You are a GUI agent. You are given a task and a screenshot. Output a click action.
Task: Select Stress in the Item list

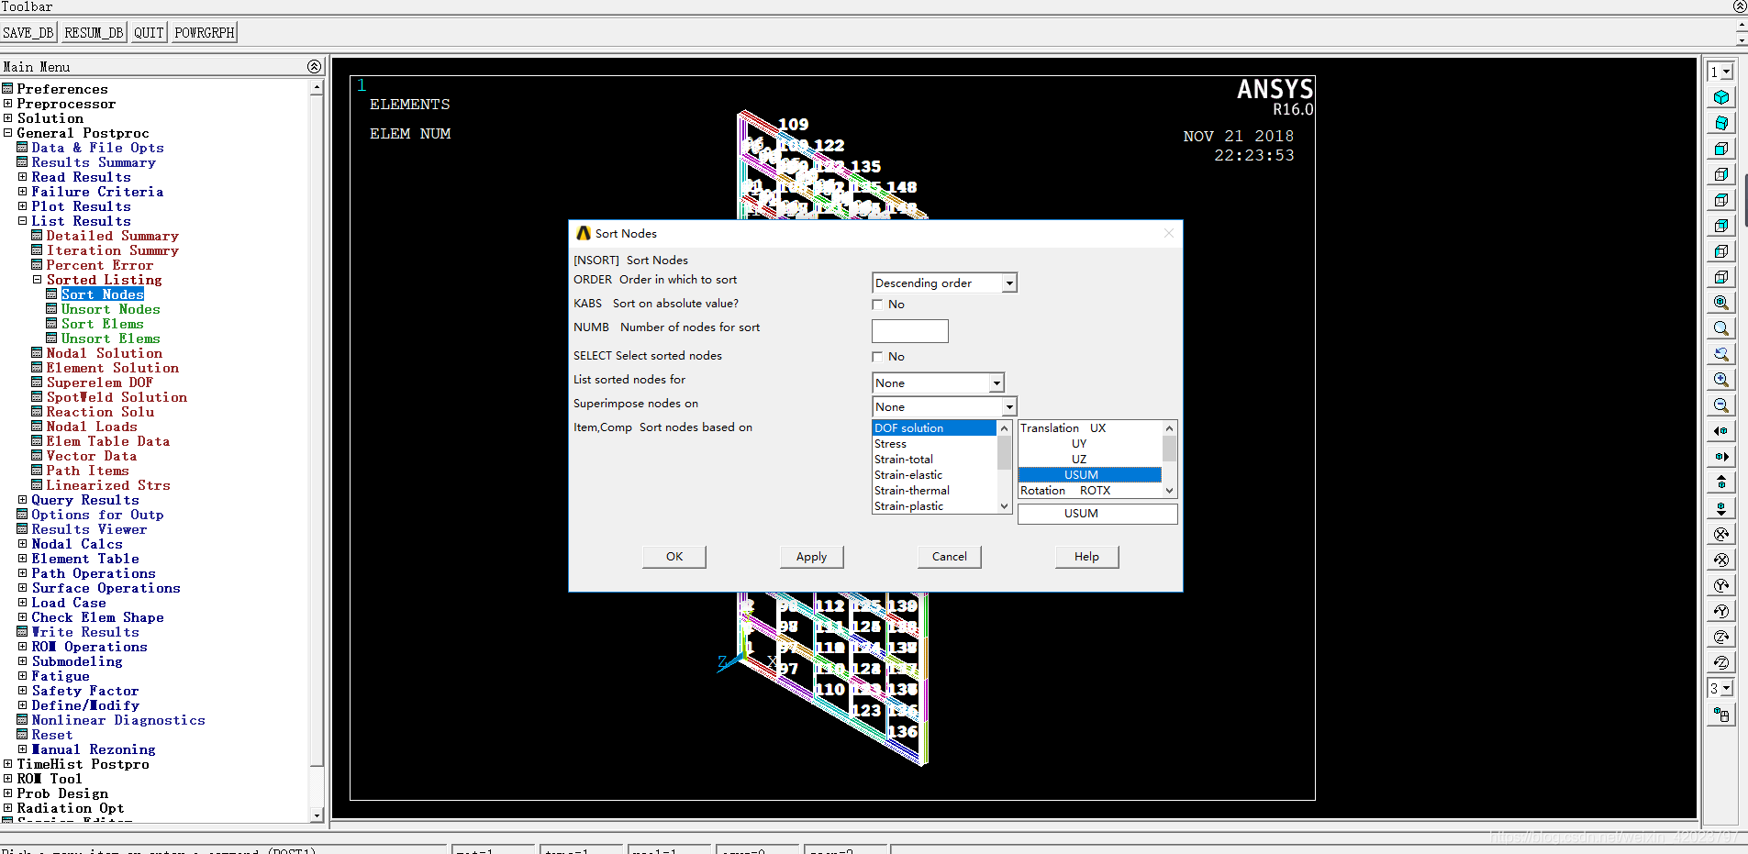(x=933, y=444)
